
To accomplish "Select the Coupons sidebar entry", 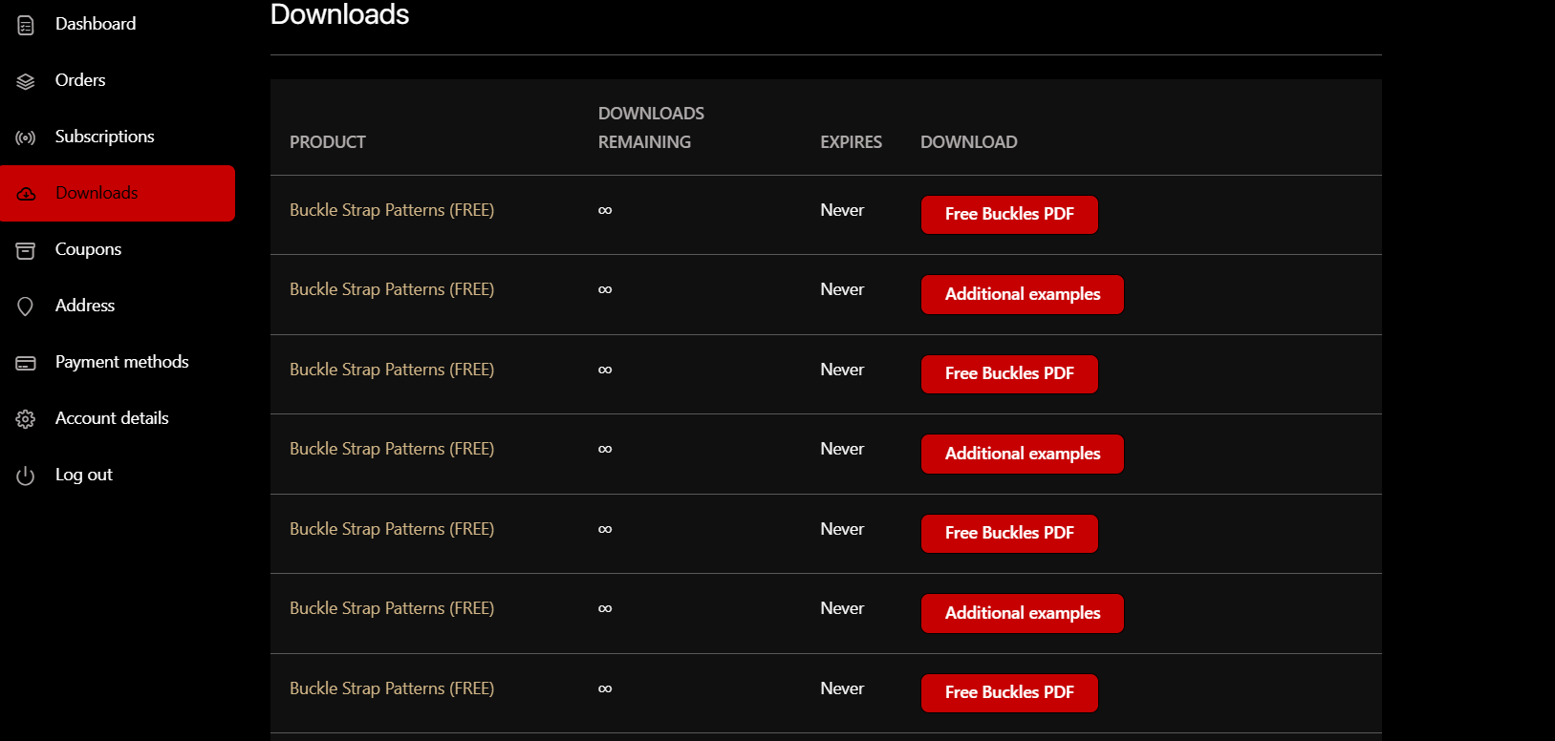I will pyautogui.click(x=88, y=249).
